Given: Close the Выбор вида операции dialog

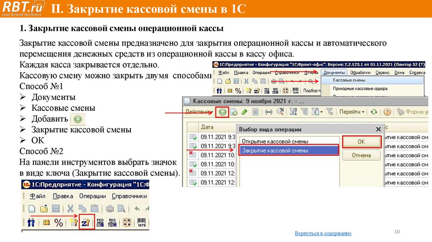Looking at the screenshot, I should 378,129.
